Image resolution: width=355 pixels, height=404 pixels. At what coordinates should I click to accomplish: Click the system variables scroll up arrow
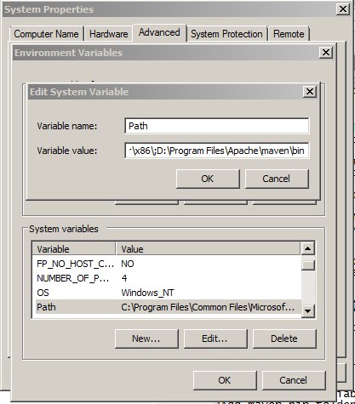308,248
